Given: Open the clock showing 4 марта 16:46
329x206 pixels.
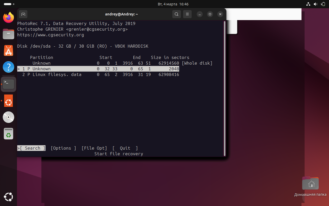Looking at the screenshot, I should [x=173, y=4].
